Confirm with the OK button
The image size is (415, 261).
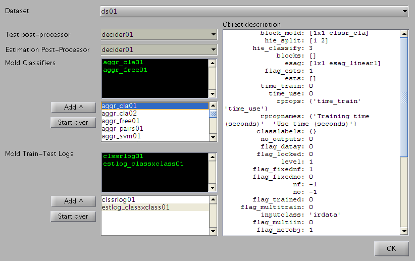click(391, 248)
